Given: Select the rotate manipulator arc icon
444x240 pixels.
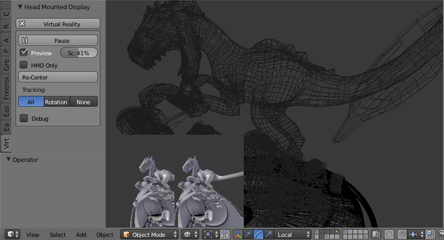Looking at the screenshot, I should (258, 234).
